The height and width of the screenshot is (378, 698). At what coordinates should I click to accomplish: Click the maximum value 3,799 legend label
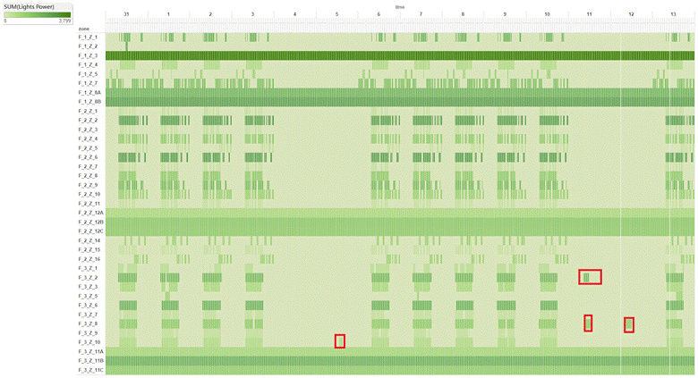(x=65, y=21)
